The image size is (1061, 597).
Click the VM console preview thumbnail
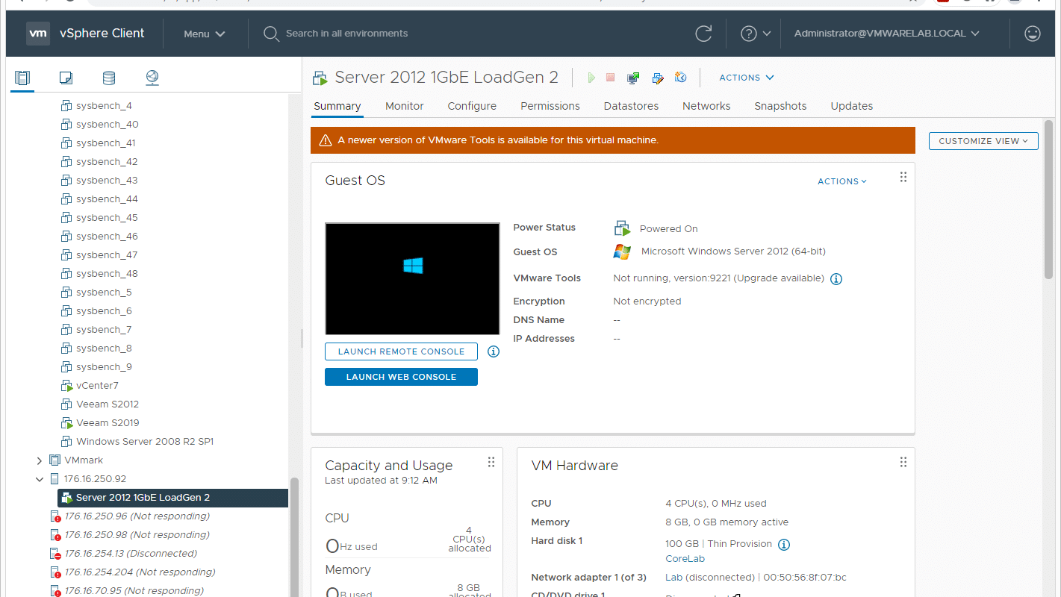[412, 278]
